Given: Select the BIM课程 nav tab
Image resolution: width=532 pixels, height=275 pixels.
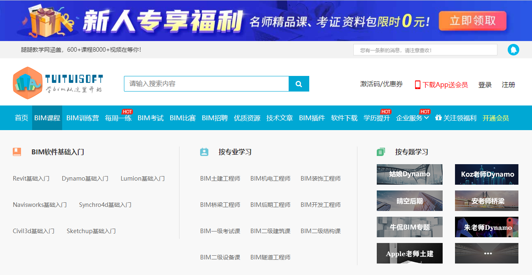Looking at the screenshot, I should click(x=47, y=118).
